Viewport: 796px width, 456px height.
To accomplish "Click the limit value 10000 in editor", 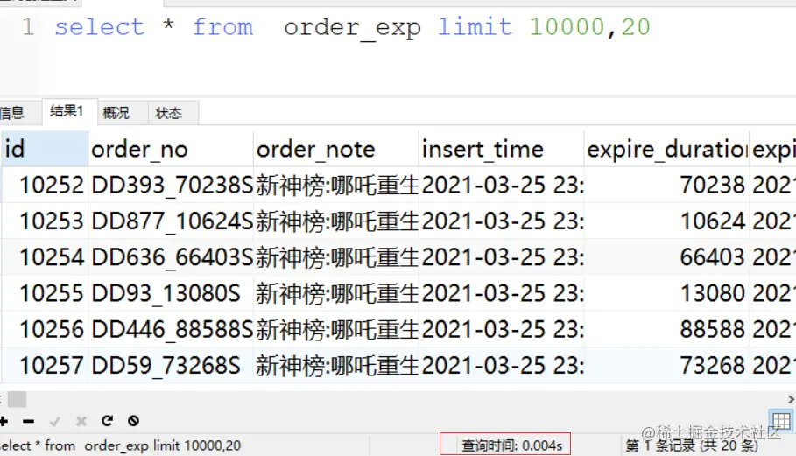I will (x=567, y=27).
